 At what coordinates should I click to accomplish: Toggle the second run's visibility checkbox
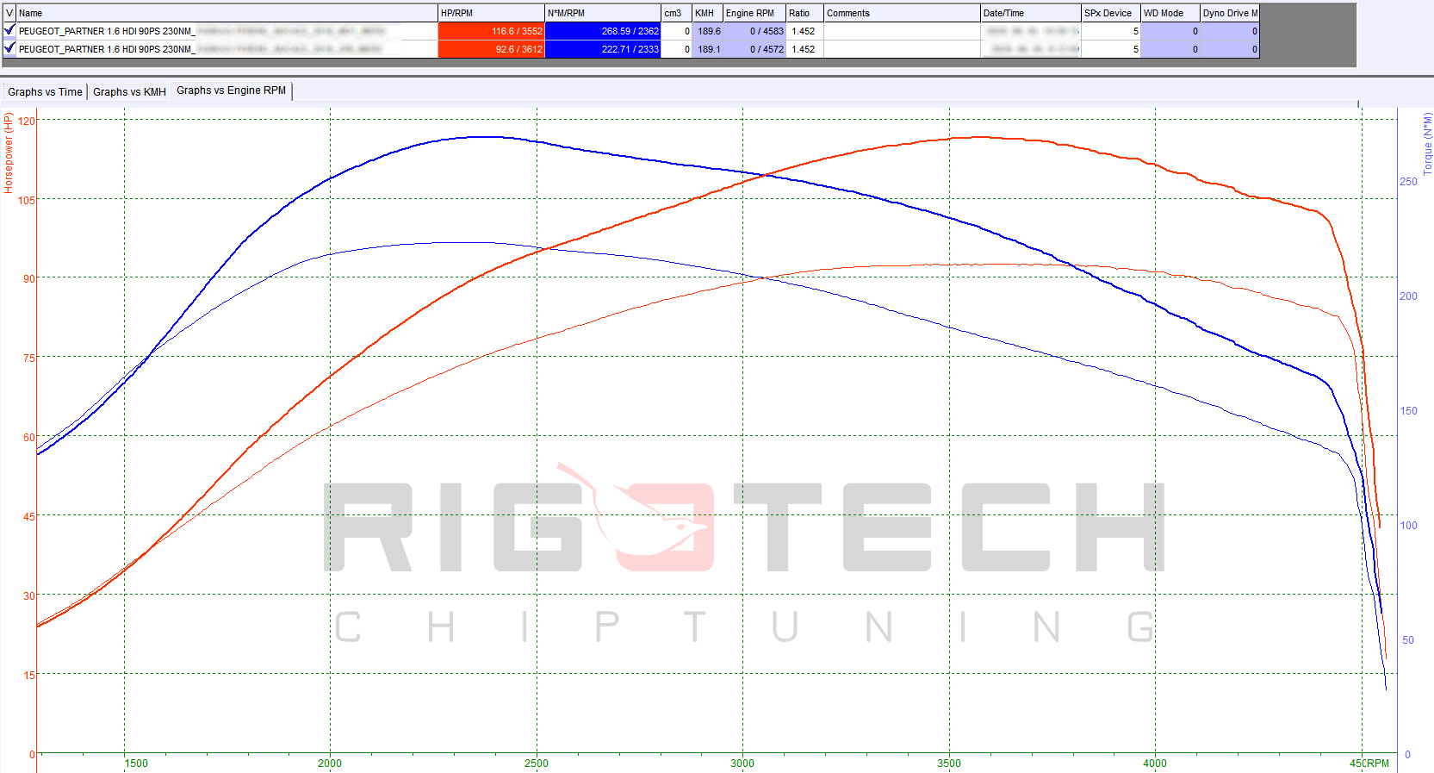9,48
